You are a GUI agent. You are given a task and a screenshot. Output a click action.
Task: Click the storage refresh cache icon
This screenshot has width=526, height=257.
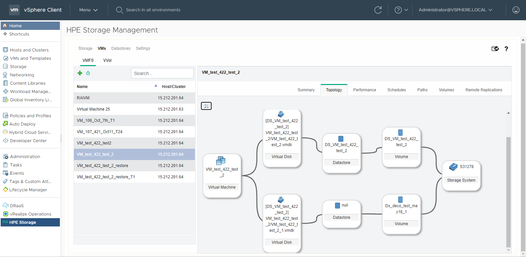[495, 49]
